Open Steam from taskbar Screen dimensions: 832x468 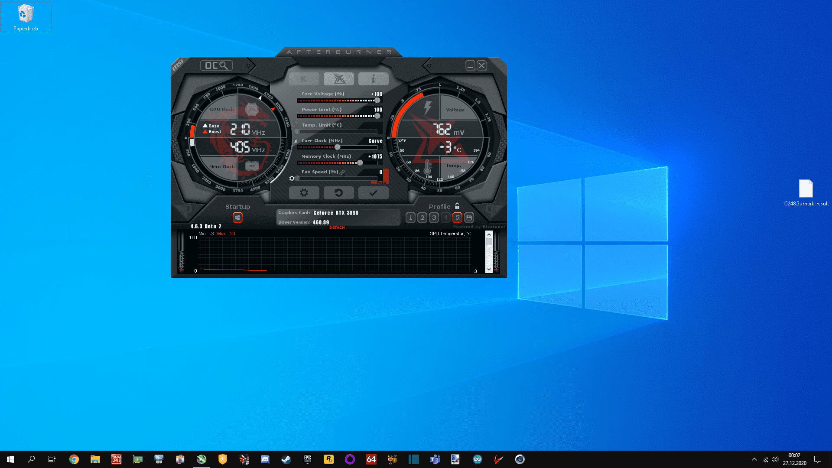pos(286,459)
